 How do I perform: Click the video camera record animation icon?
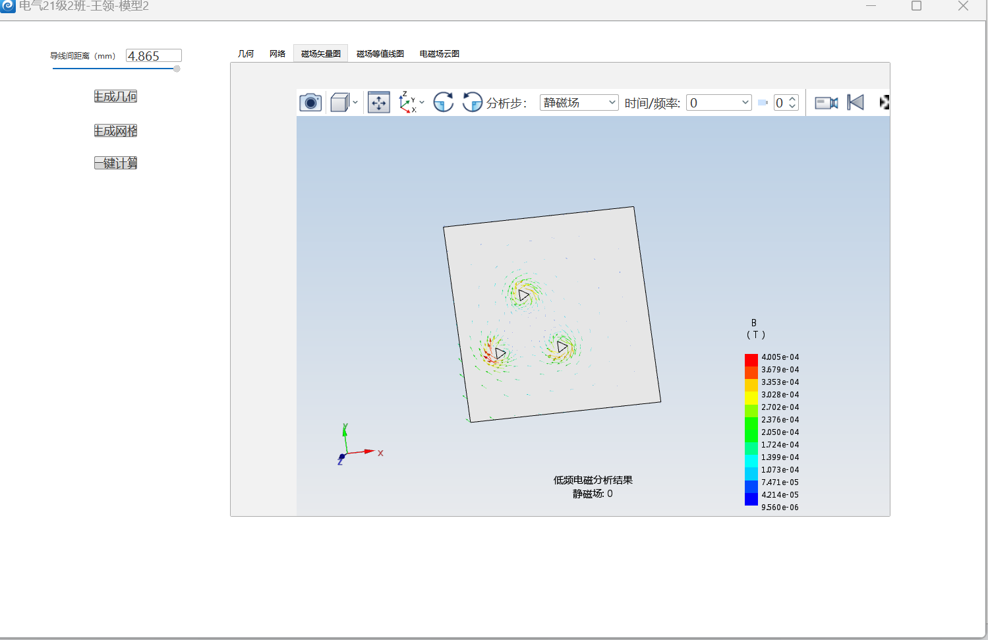pos(827,102)
